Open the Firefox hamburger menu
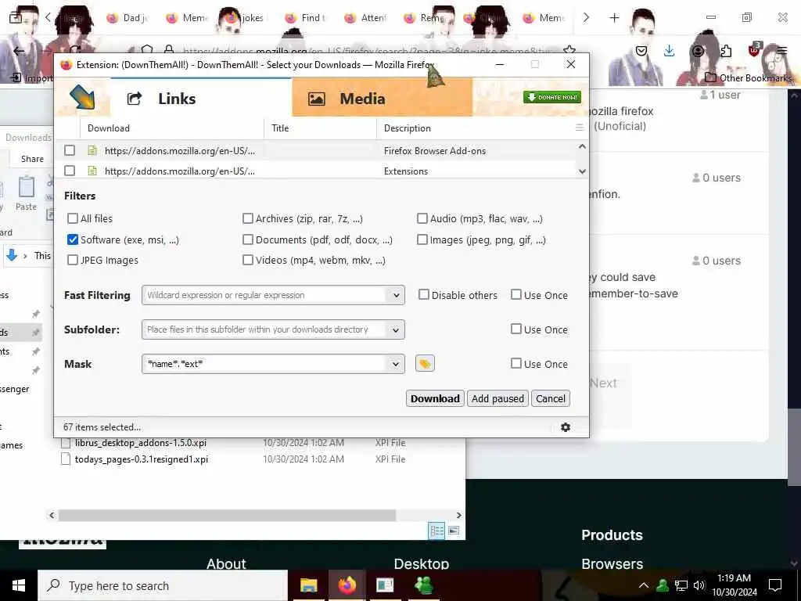The width and height of the screenshot is (801, 601). [782, 51]
